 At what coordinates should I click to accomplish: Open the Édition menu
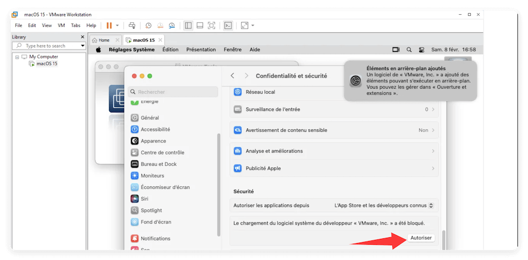tap(171, 50)
